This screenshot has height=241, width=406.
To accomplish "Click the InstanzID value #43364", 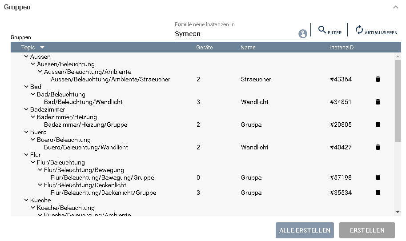I will (341, 79).
